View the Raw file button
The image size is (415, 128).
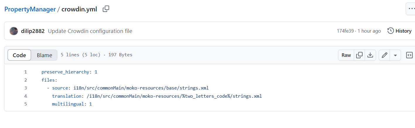click(x=346, y=55)
